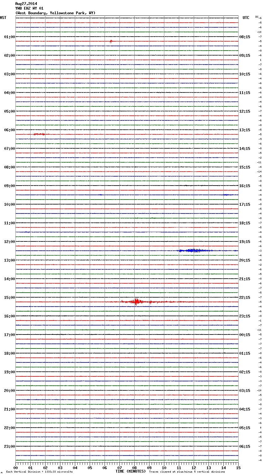Click the West Boundary, Yellowstone Park title
This screenshot has width=263, height=476.
[55, 13]
